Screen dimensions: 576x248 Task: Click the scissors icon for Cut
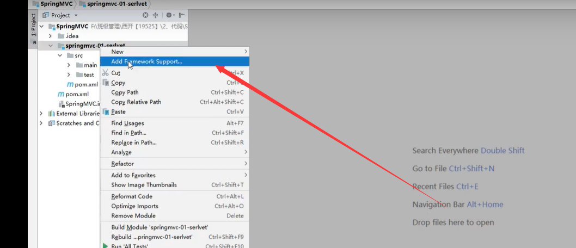[x=106, y=73]
